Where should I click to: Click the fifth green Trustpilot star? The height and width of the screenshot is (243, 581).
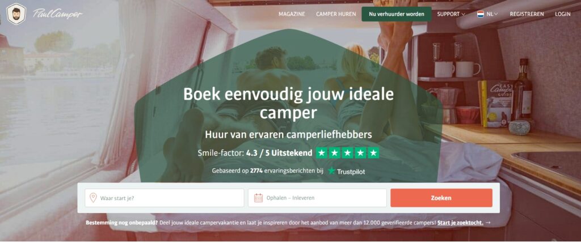click(373, 153)
